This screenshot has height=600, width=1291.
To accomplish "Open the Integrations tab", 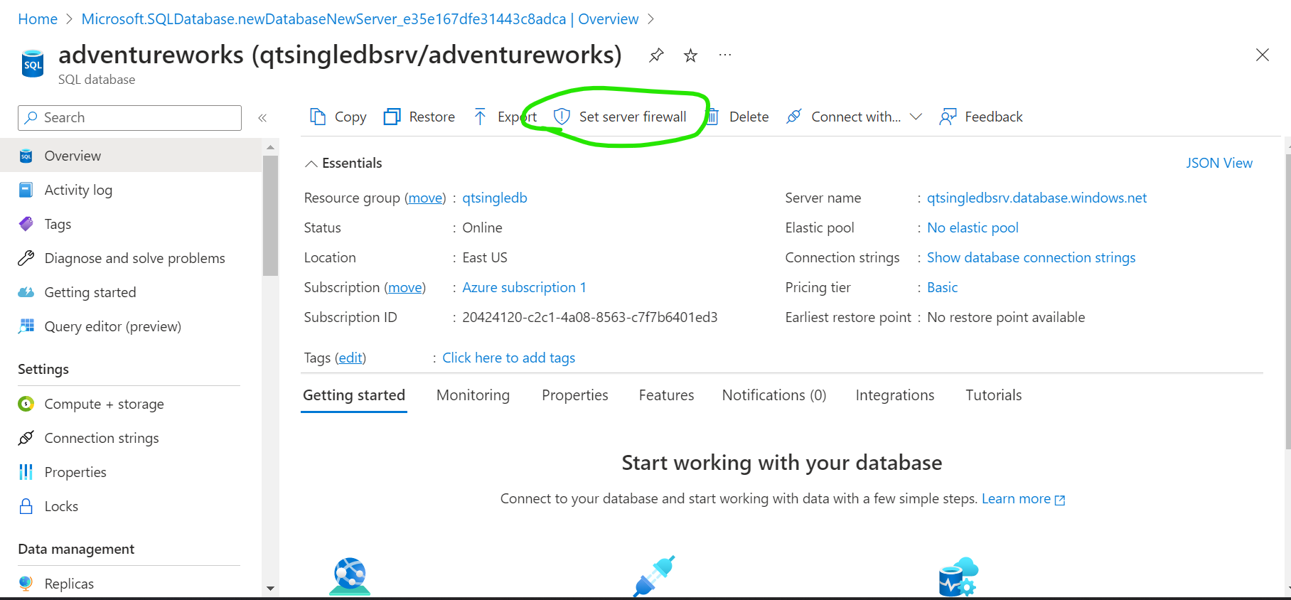I will click(x=895, y=395).
